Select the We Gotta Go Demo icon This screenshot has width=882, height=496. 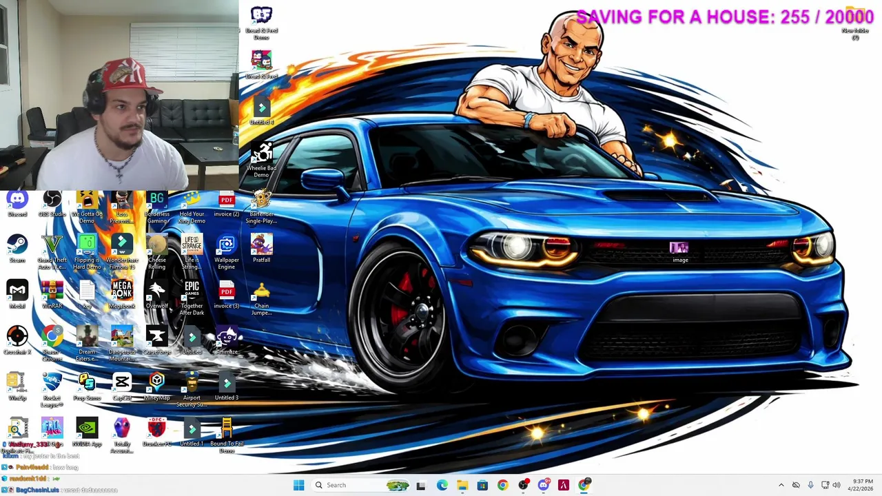click(x=87, y=208)
